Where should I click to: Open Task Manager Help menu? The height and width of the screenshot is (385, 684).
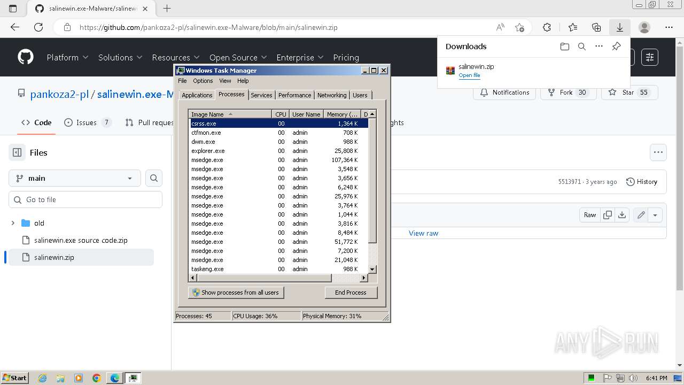[x=243, y=81]
